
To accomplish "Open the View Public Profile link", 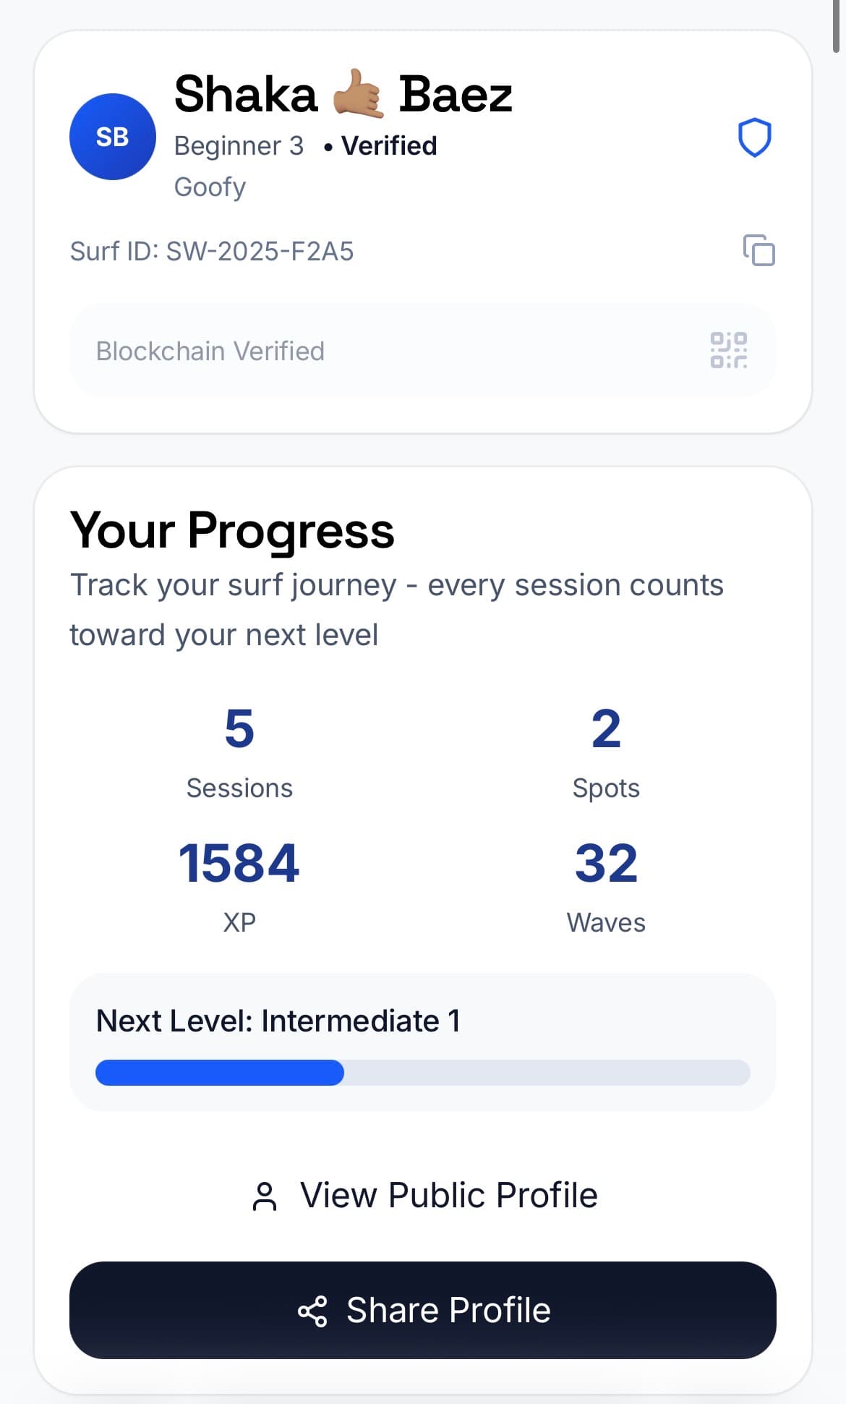I will [448, 1195].
